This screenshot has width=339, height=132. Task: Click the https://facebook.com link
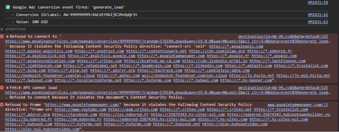click(x=75, y=114)
